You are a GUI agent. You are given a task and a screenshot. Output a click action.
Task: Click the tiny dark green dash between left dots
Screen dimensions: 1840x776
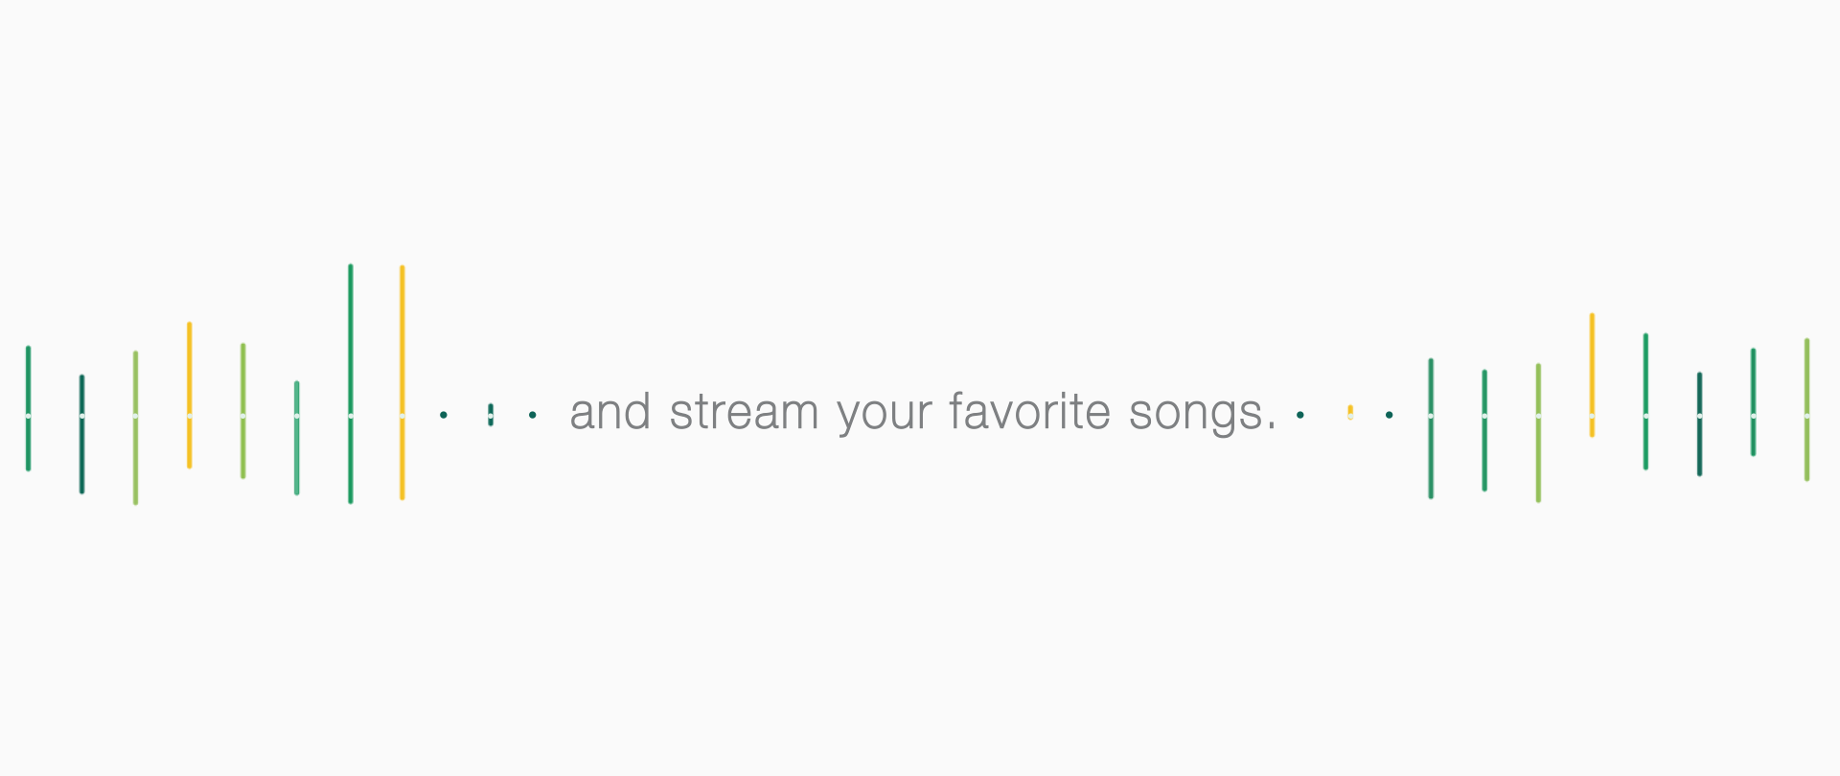point(491,415)
